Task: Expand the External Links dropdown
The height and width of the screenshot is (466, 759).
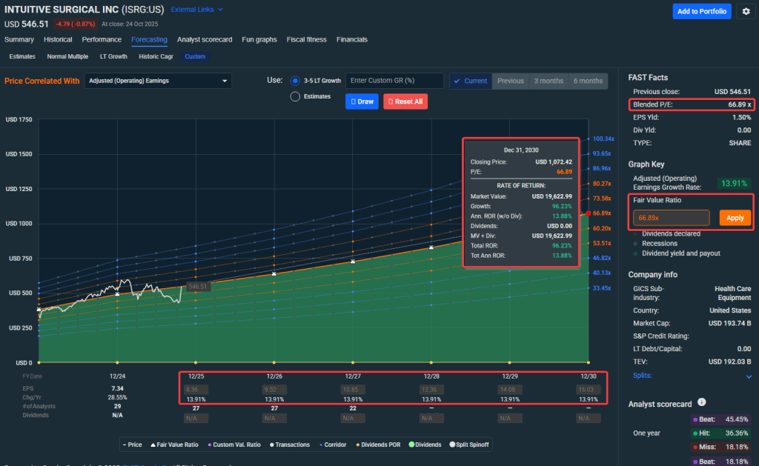Action: (x=196, y=10)
